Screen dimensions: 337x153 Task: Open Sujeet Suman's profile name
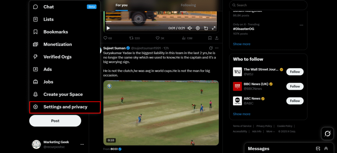[114, 48]
